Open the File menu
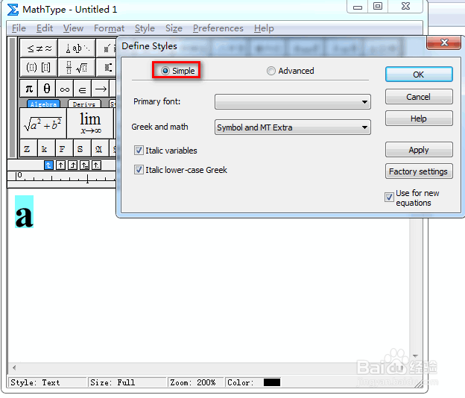 pyautogui.click(x=19, y=28)
